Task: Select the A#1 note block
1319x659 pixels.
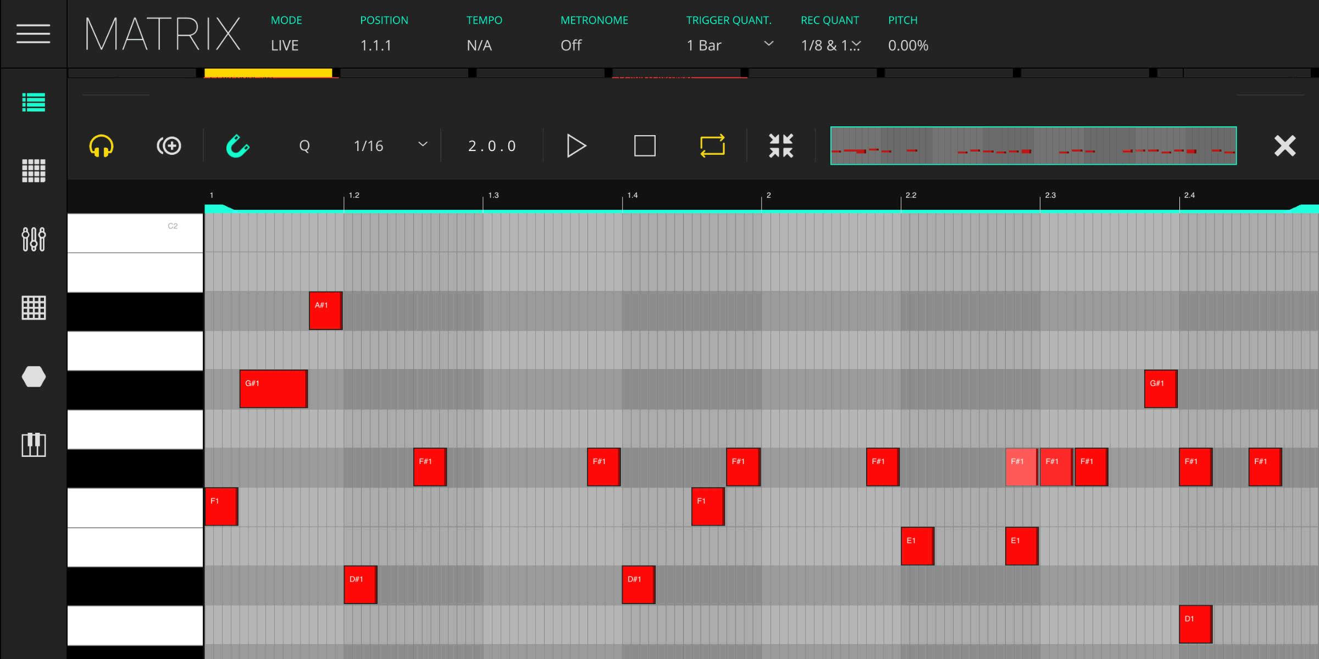Action: click(x=325, y=311)
